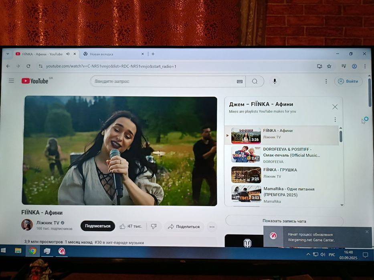
Task: Open the on-screen keyboard in search box
Action: pyautogui.click(x=239, y=82)
